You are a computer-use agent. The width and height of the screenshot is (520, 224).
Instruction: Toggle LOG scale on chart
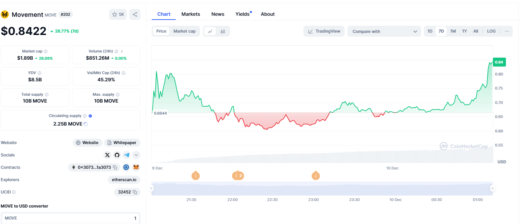[x=491, y=31]
